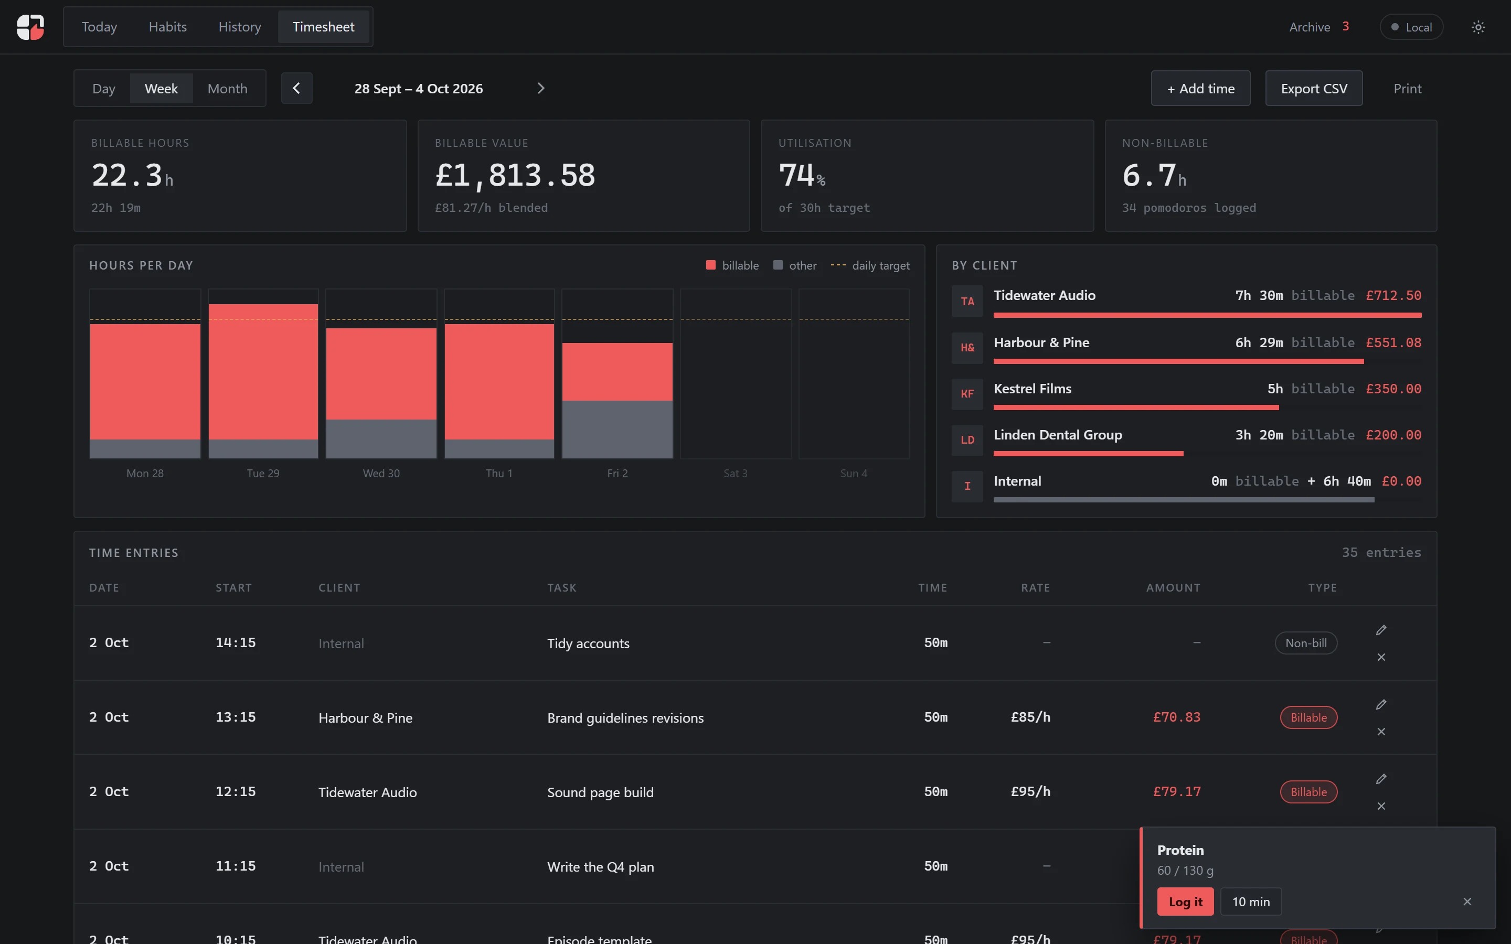This screenshot has width=1511, height=944.
Task: Click the Tidewater Audio progress bar
Action: (1207, 315)
